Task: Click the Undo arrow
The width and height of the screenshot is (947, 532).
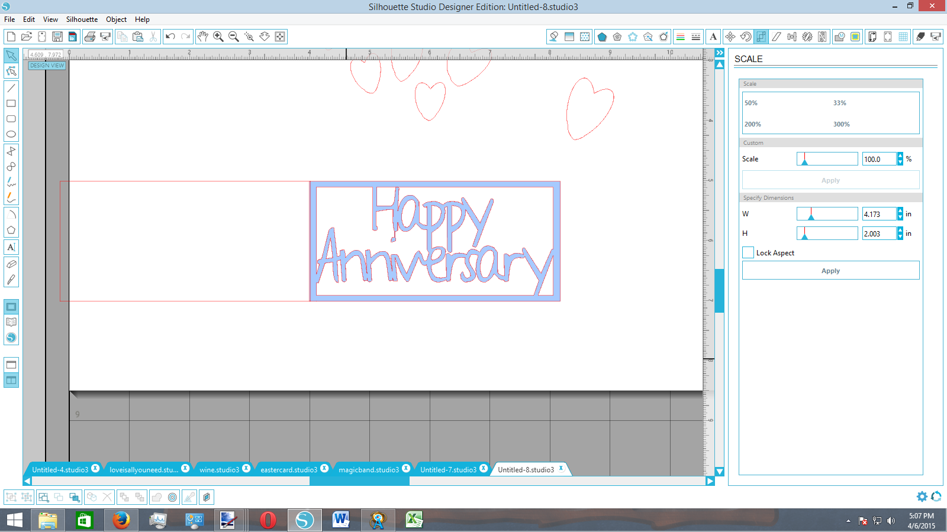Action: tap(170, 37)
